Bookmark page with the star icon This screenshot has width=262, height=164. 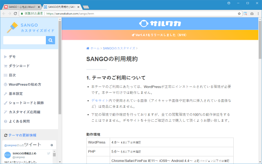click(x=239, y=14)
